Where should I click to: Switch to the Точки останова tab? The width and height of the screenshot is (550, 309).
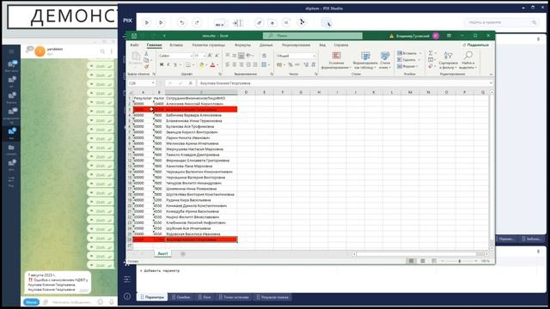click(234, 297)
